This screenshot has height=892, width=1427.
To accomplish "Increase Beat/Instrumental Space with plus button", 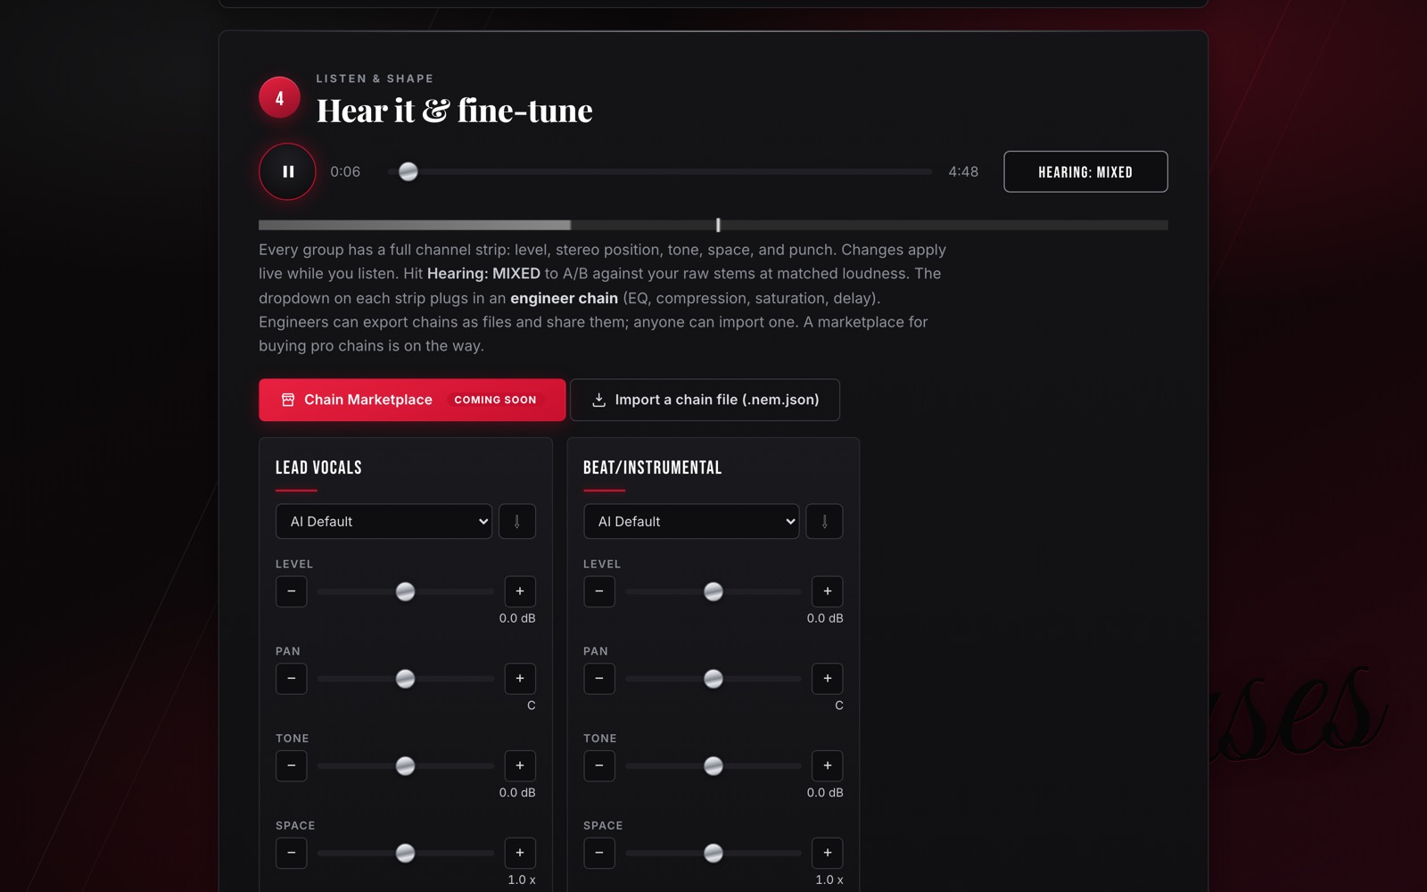I will coord(828,853).
